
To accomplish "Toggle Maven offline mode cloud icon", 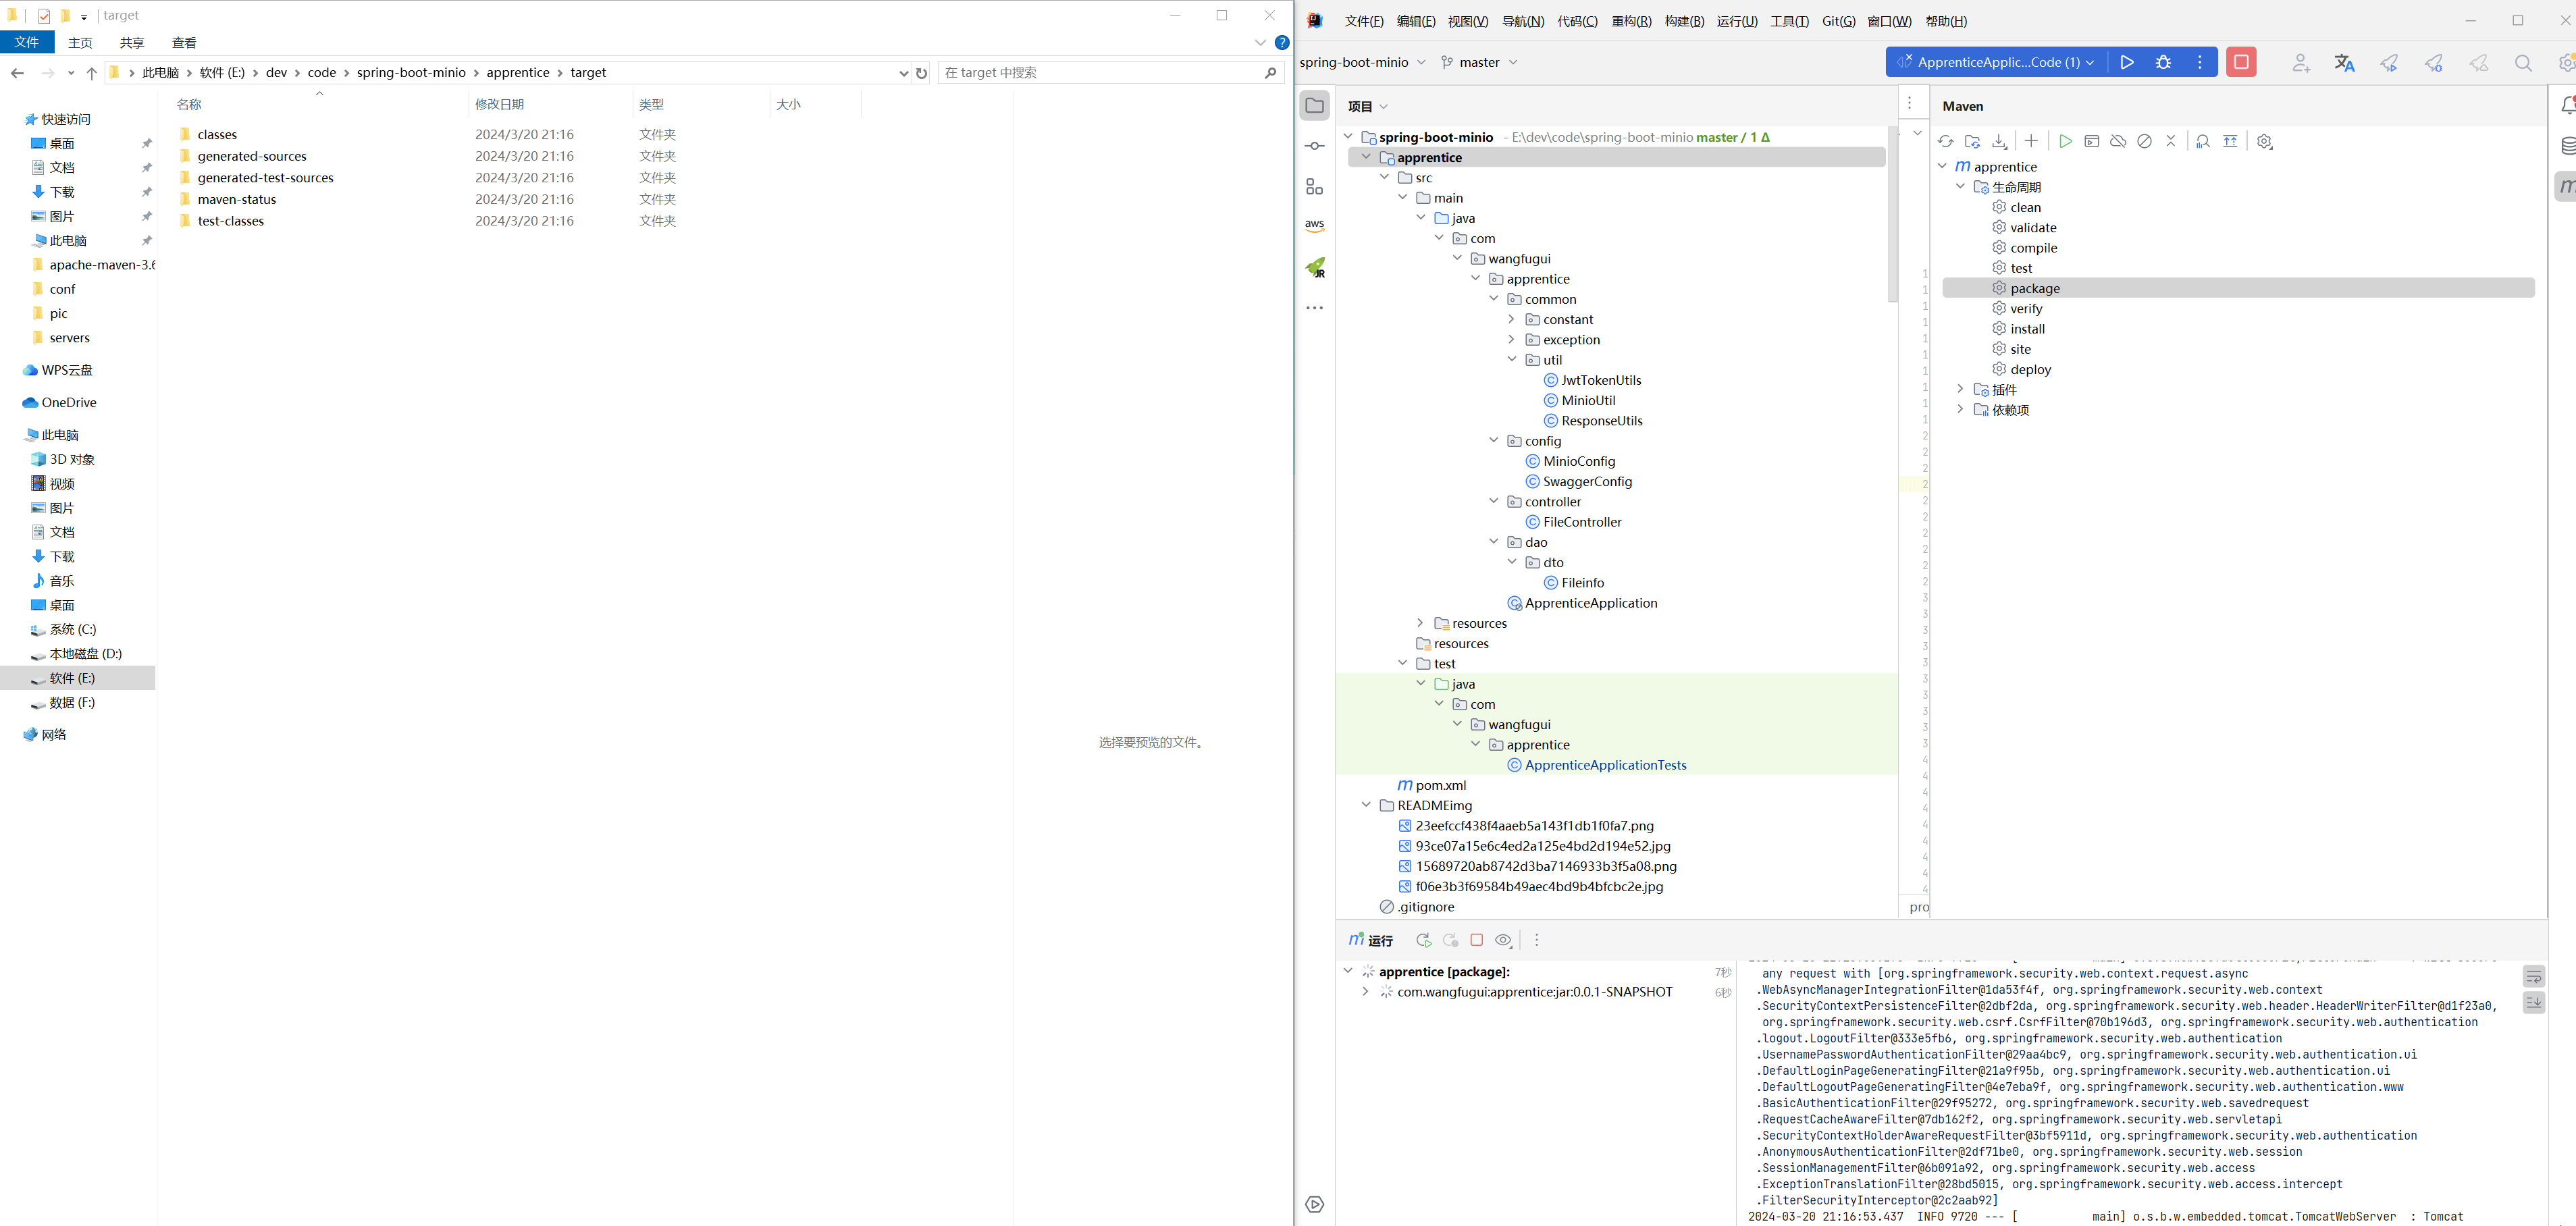I will pyautogui.click(x=2118, y=142).
